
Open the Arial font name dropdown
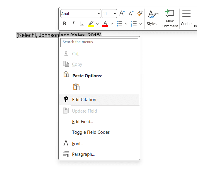click(x=99, y=14)
